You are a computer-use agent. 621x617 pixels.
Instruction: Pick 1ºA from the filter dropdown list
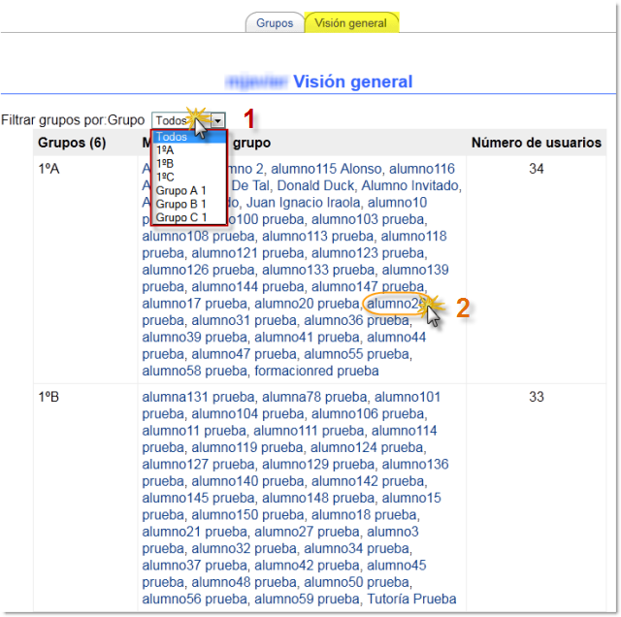tap(166, 150)
